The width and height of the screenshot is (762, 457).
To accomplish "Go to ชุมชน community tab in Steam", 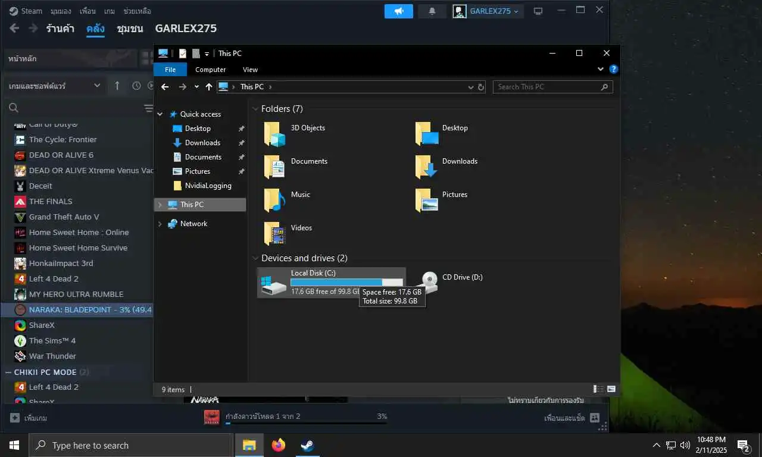I will tap(130, 29).
